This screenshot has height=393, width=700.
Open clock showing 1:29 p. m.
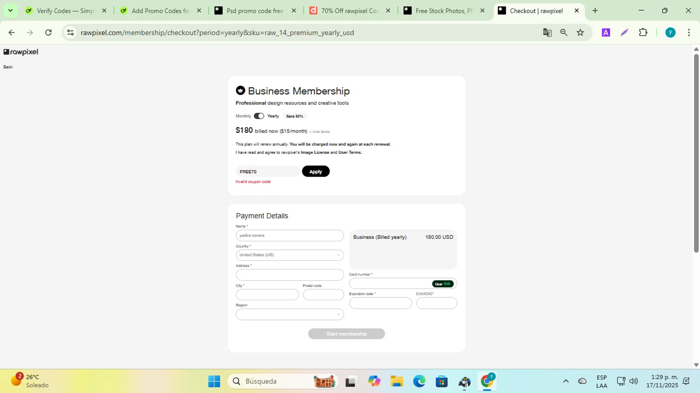tap(662, 381)
